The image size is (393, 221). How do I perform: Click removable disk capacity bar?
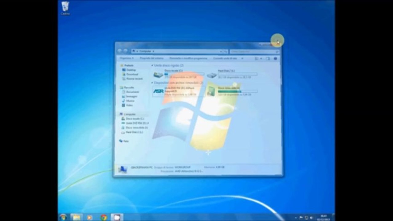(x=238, y=91)
